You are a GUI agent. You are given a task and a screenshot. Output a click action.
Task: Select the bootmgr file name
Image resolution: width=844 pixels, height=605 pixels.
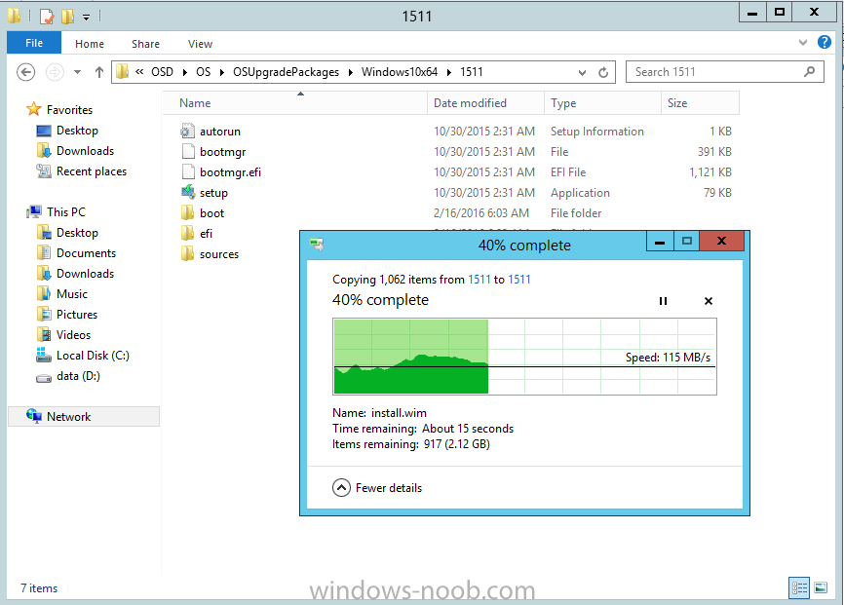pos(223,152)
